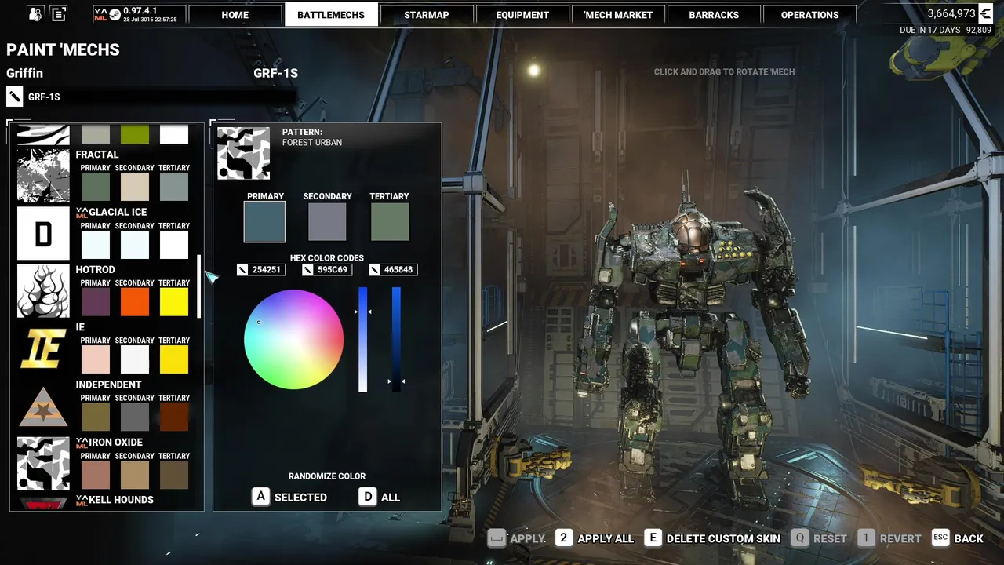This screenshot has height=565, width=1004.
Task: Click the skin name field GRF-1S
Action: click(161, 97)
